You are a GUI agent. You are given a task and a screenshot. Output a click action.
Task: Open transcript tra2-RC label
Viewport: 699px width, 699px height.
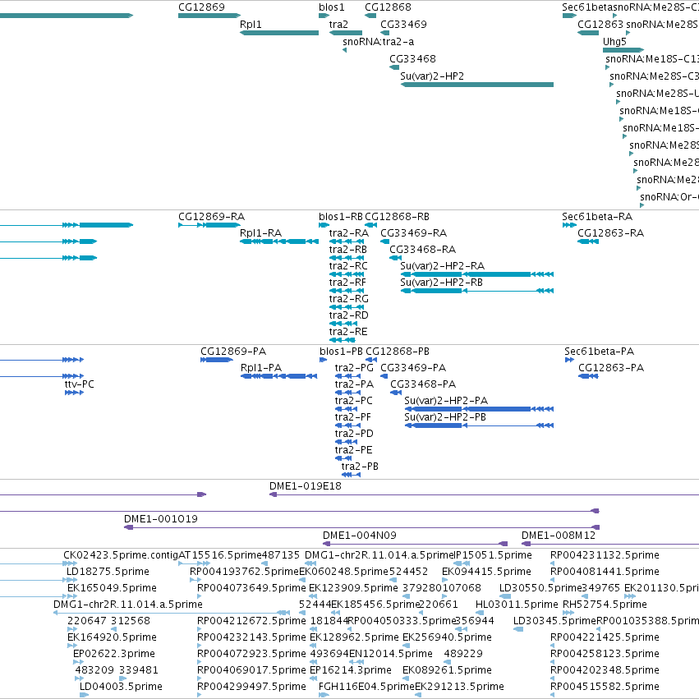pos(348,266)
